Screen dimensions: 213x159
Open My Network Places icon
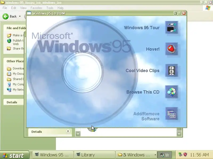point(9,90)
